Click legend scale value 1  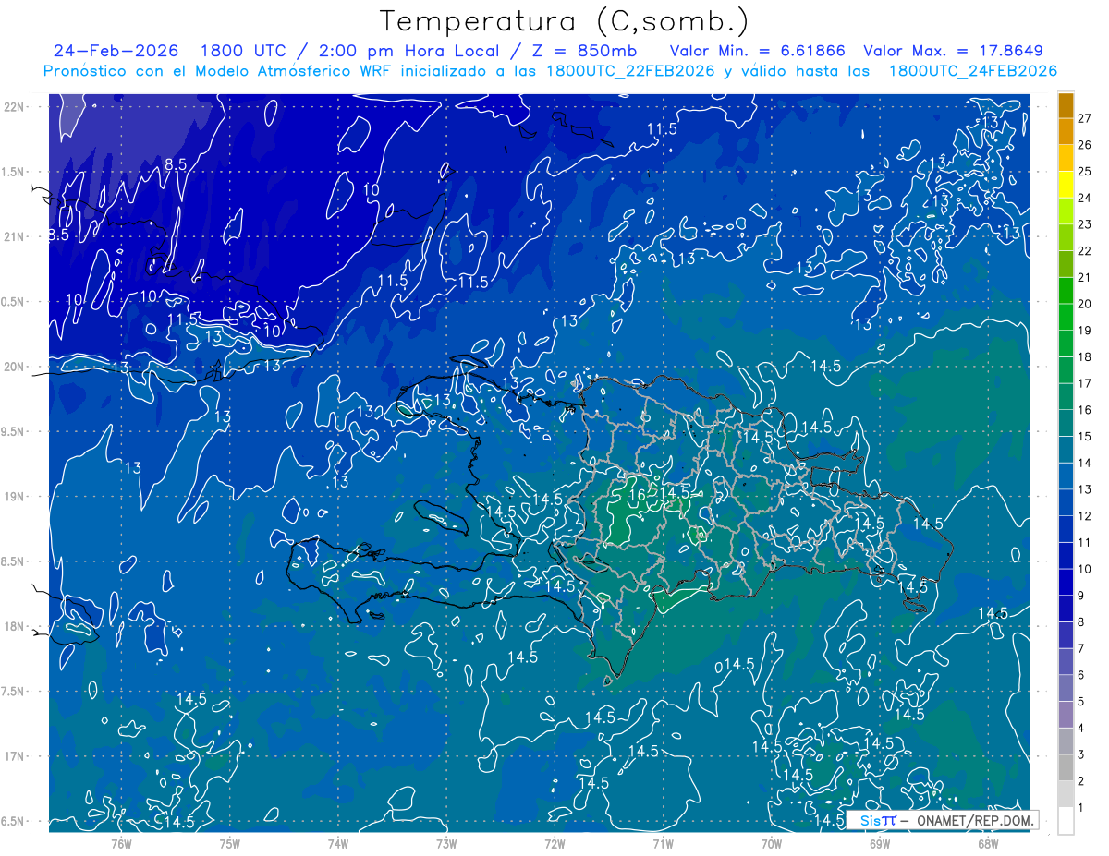point(1080,808)
